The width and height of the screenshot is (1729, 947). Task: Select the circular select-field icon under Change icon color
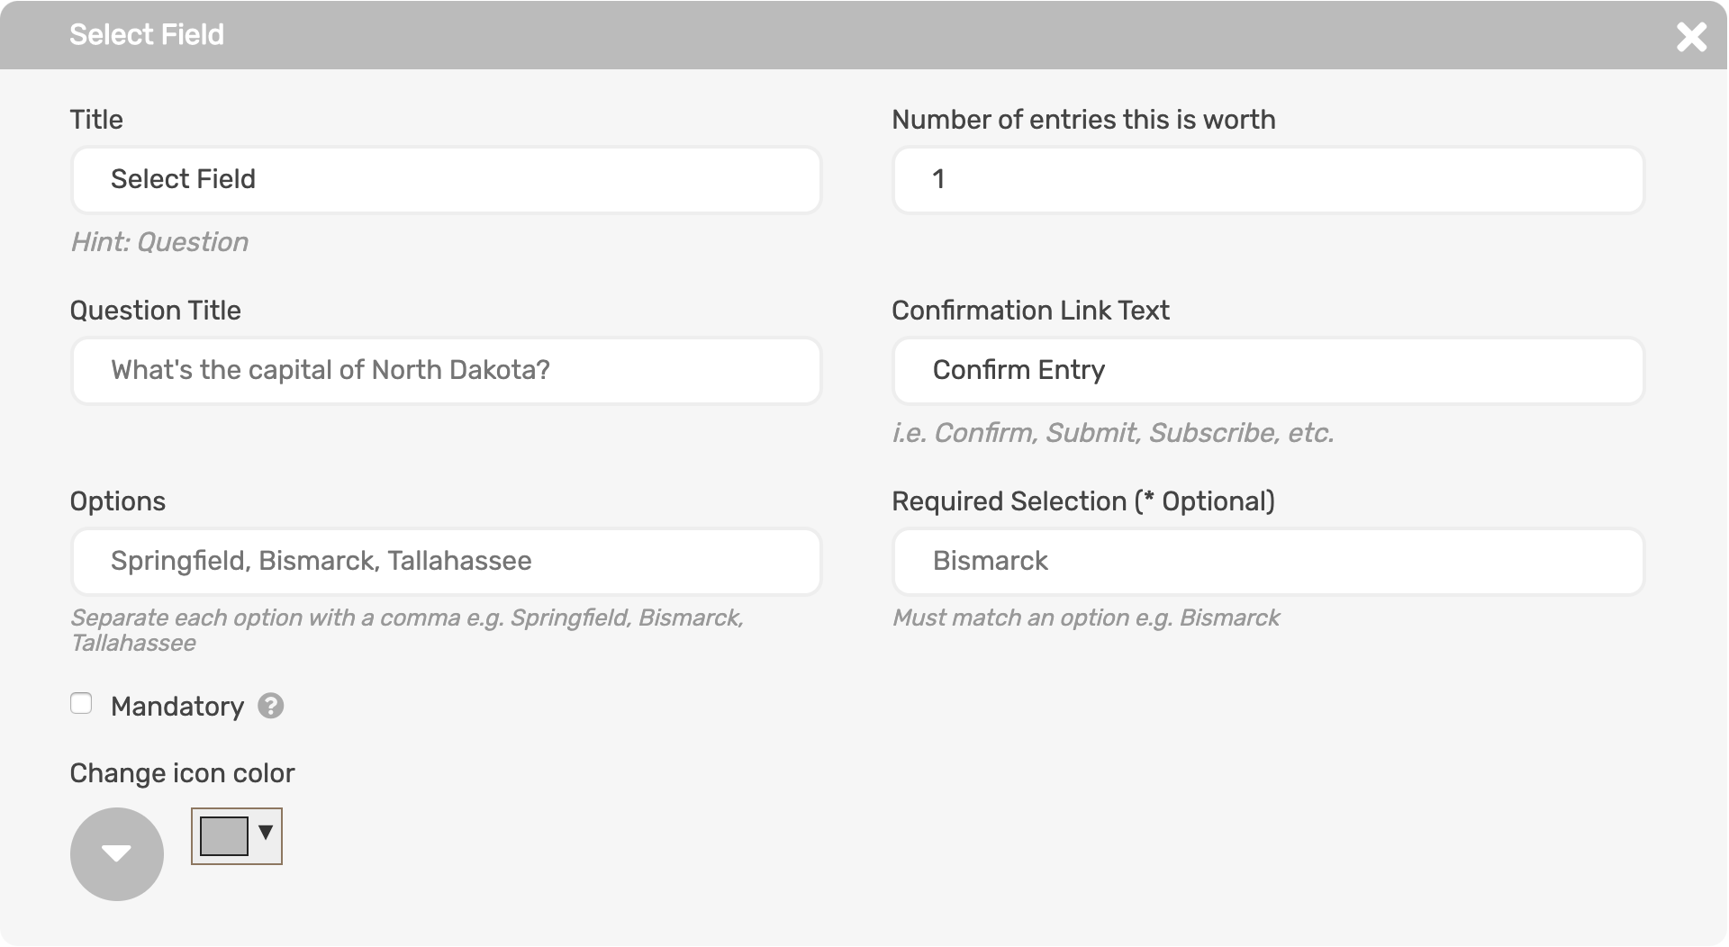[x=116, y=853]
